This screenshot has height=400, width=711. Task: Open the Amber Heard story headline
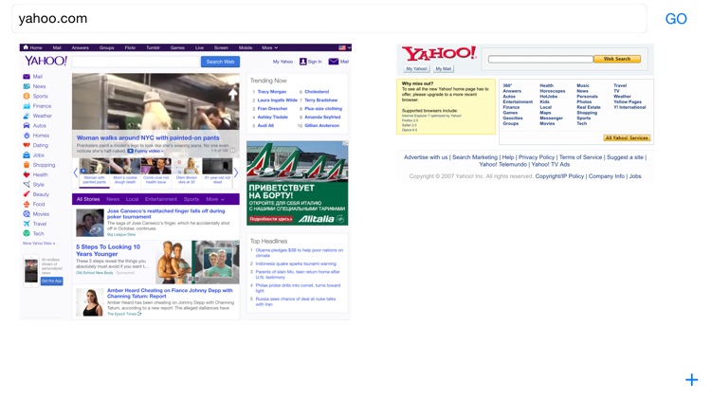(x=170, y=293)
